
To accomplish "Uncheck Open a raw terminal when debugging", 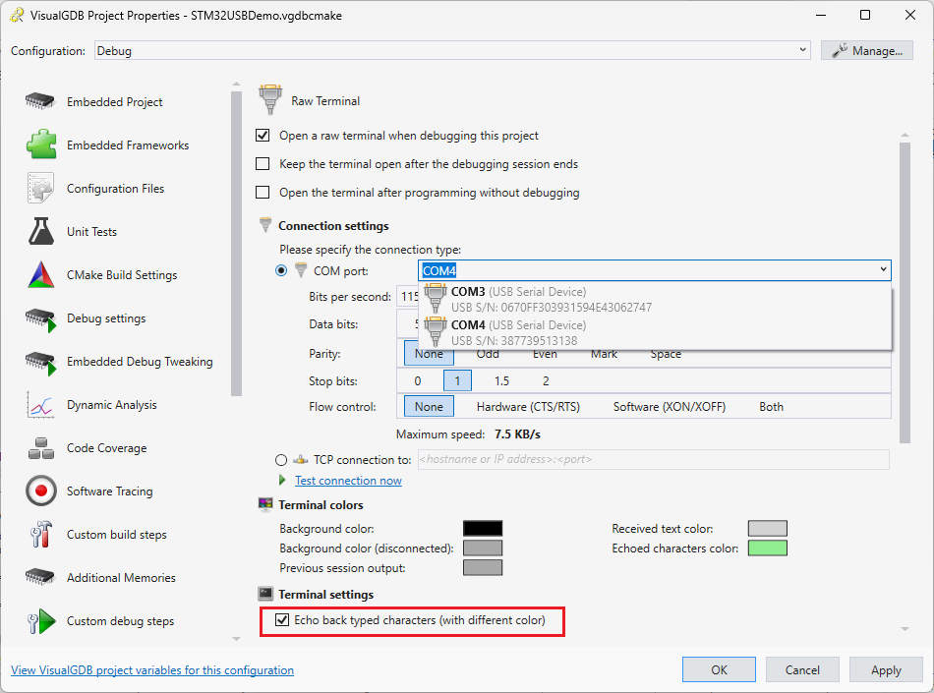I will [x=263, y=136].
